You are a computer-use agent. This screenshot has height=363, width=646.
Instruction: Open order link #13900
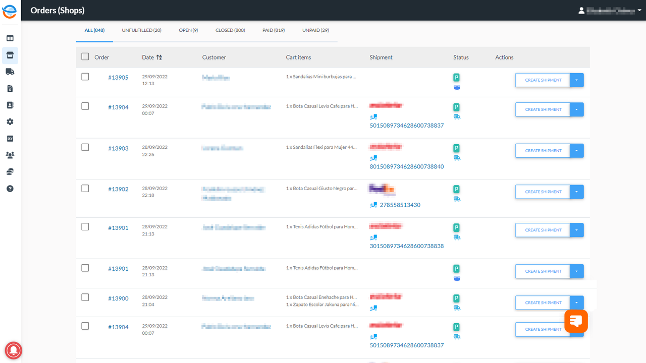[118, 298]
